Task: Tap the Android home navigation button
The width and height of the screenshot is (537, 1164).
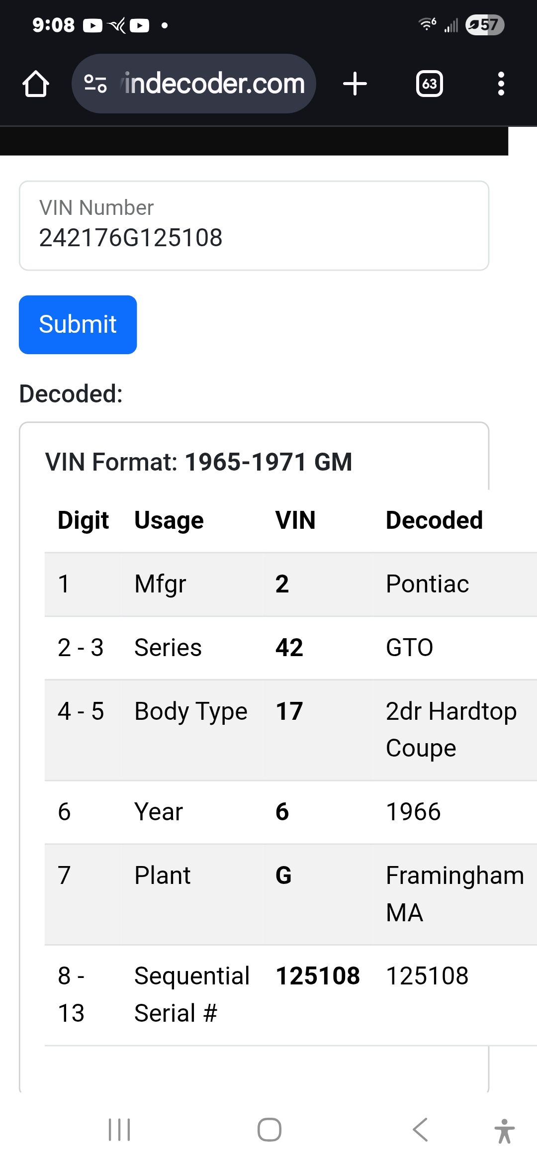Action: 269,1130
